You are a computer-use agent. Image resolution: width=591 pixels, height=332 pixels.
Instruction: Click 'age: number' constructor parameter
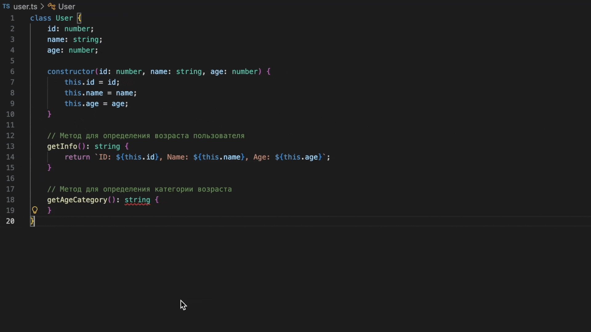234,72
